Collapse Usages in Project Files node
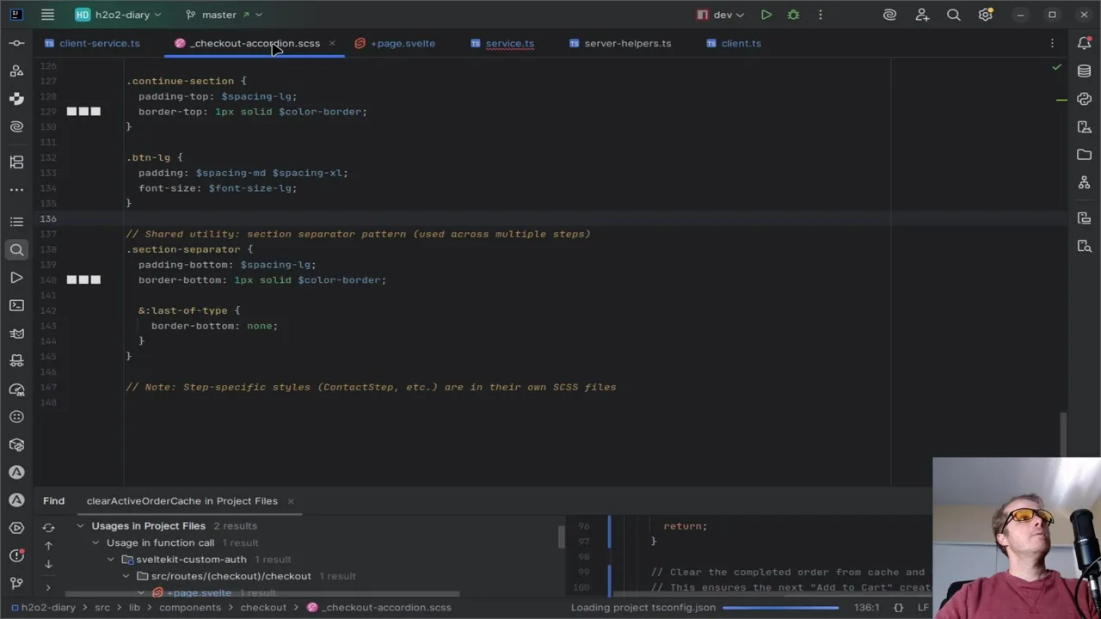 [x=80, y=526]
